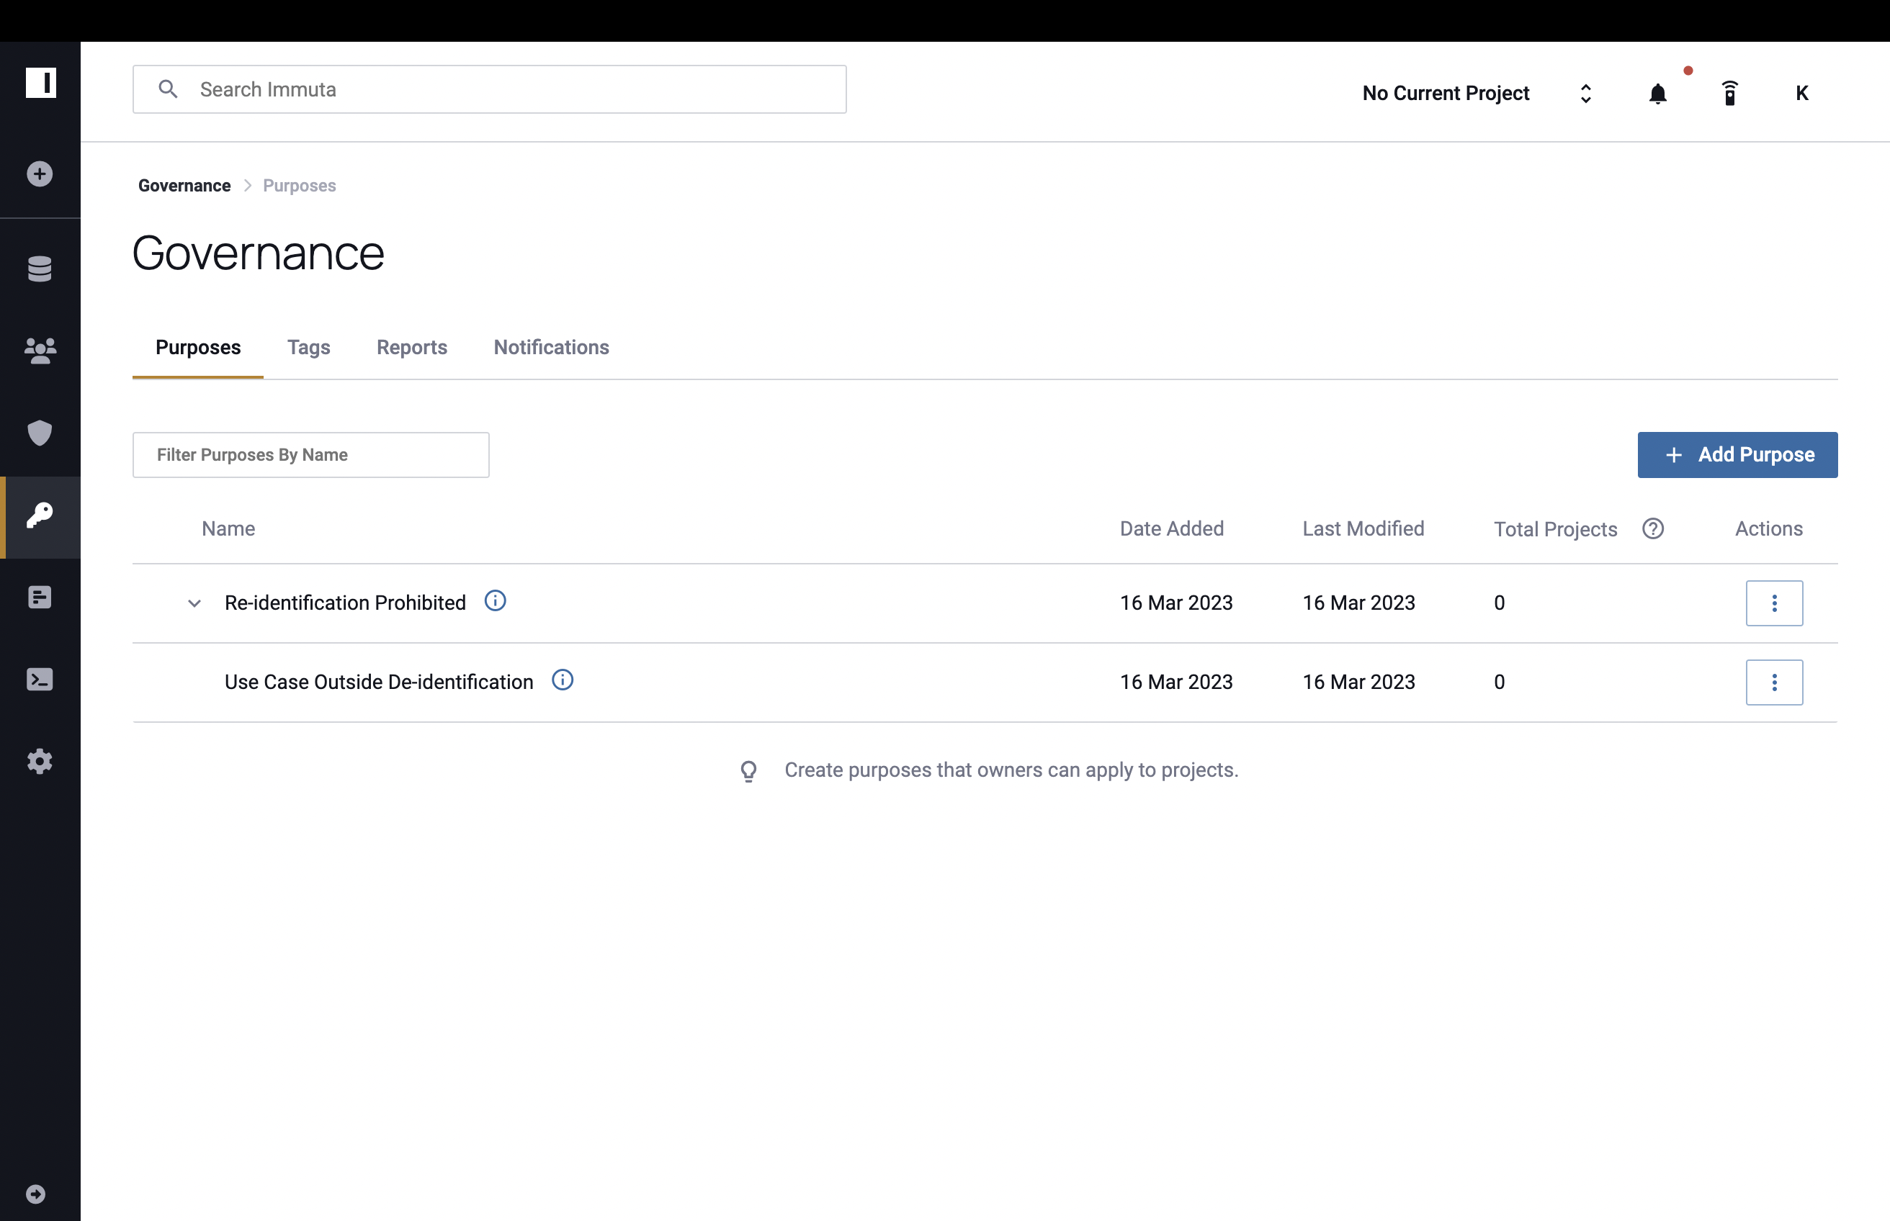Switch to the Reports tab
The height and width of the screenshot is (1221, 1890).
click(x=412, y=347)
